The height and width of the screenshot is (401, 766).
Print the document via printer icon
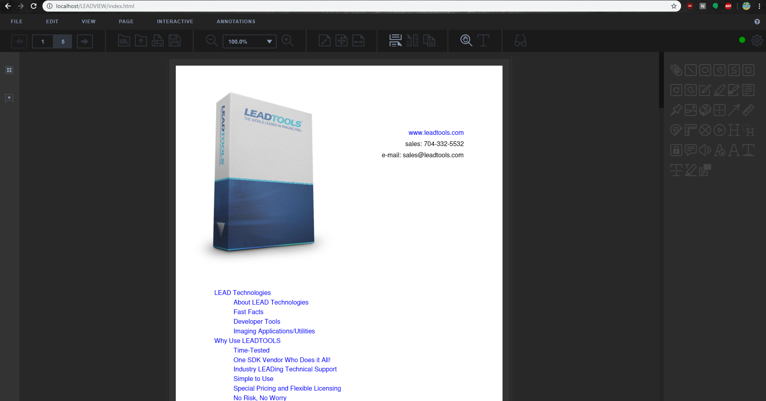[x=158, y=41]
